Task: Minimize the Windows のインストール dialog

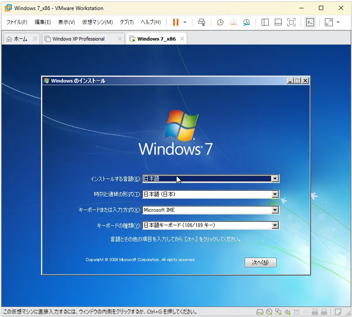Action: coord(290,81)
